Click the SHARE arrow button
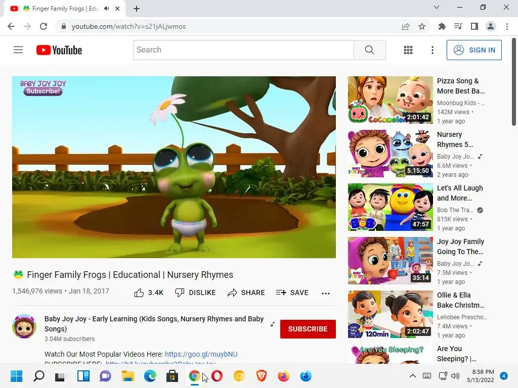The height and width of the screenshot is (388, 518). click(x=246, y=293)
